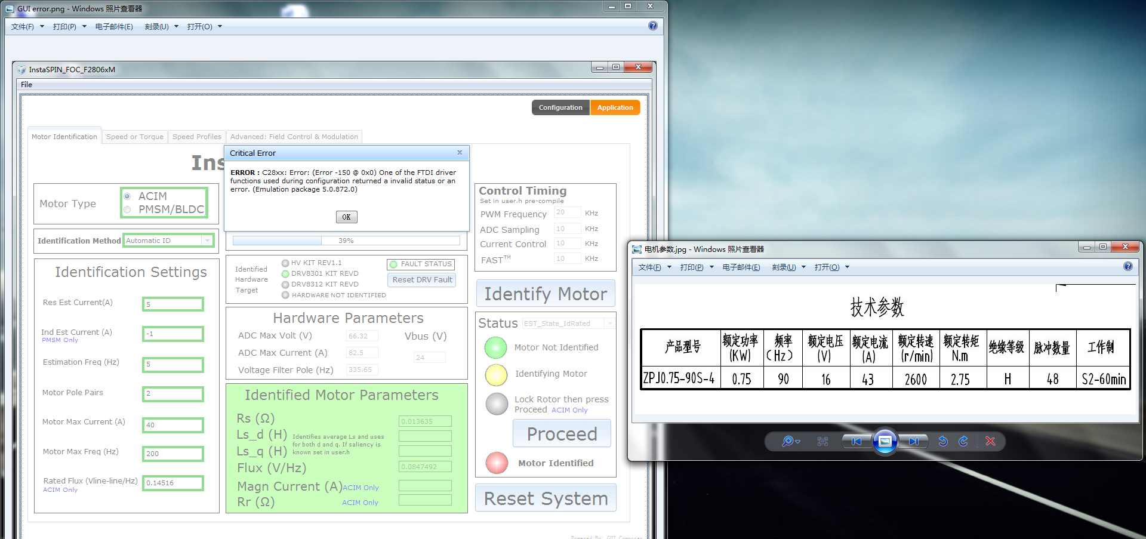Viewport: 1146px width, 539px height.
Task: Click the 39% identification progress bar
Action: click(x=346, y=241)
